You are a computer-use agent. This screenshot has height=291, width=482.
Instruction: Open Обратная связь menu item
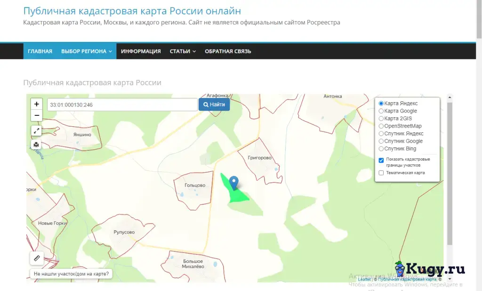[x=228, y=51]
